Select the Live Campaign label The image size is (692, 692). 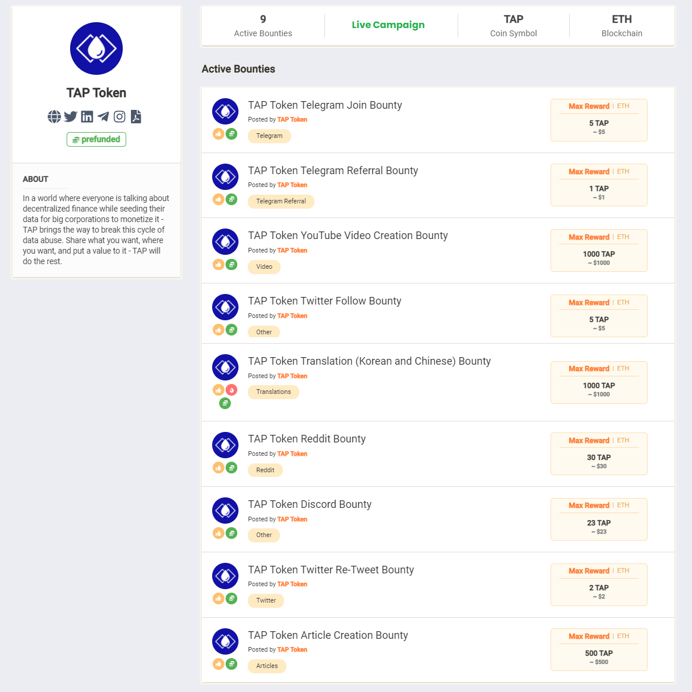pyautogui.click(x=388, y=25)
